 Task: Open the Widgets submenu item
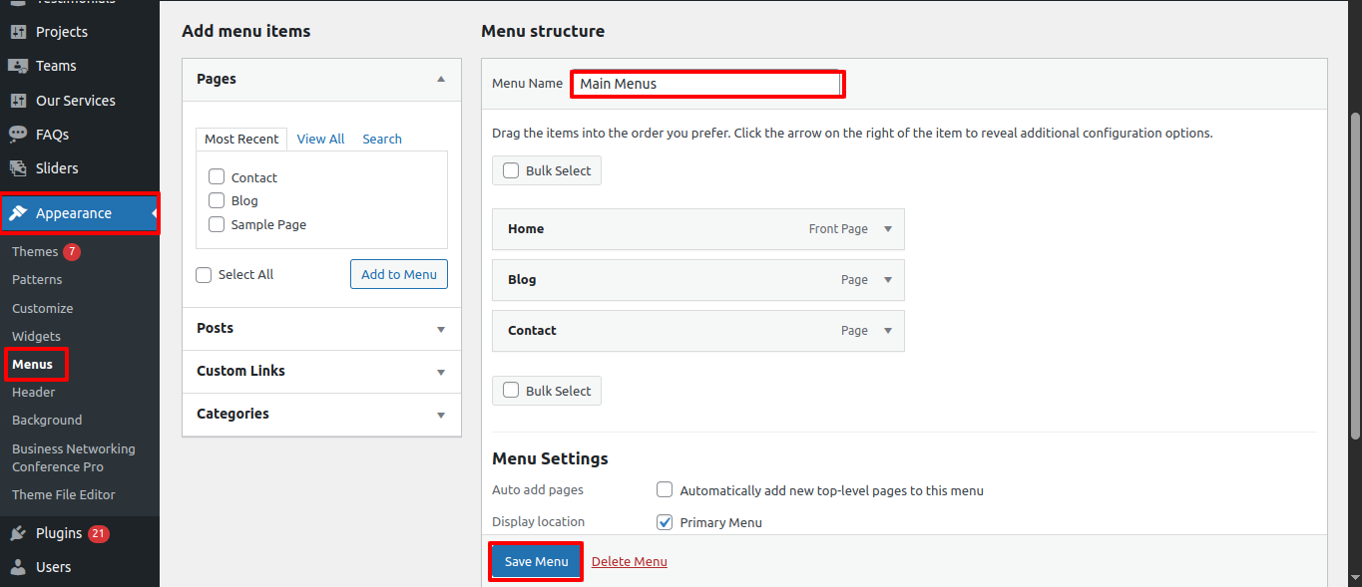(36, 336)
